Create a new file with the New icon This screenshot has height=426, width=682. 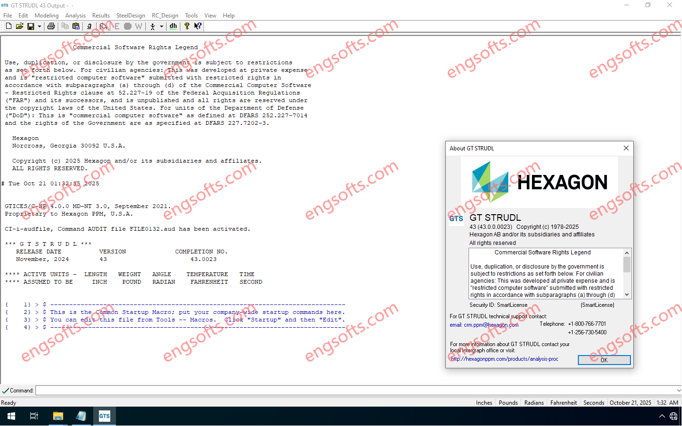point(9,26)
